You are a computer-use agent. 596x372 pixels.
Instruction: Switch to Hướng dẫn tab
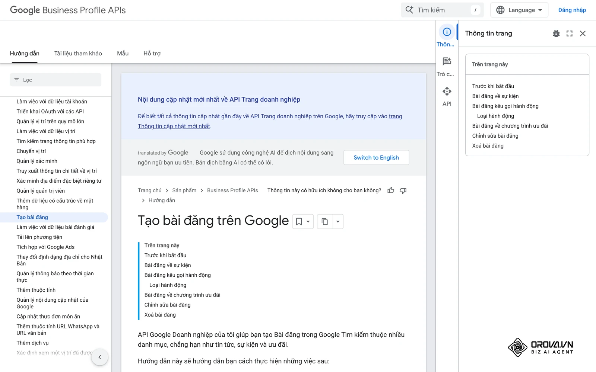[25, 53]
